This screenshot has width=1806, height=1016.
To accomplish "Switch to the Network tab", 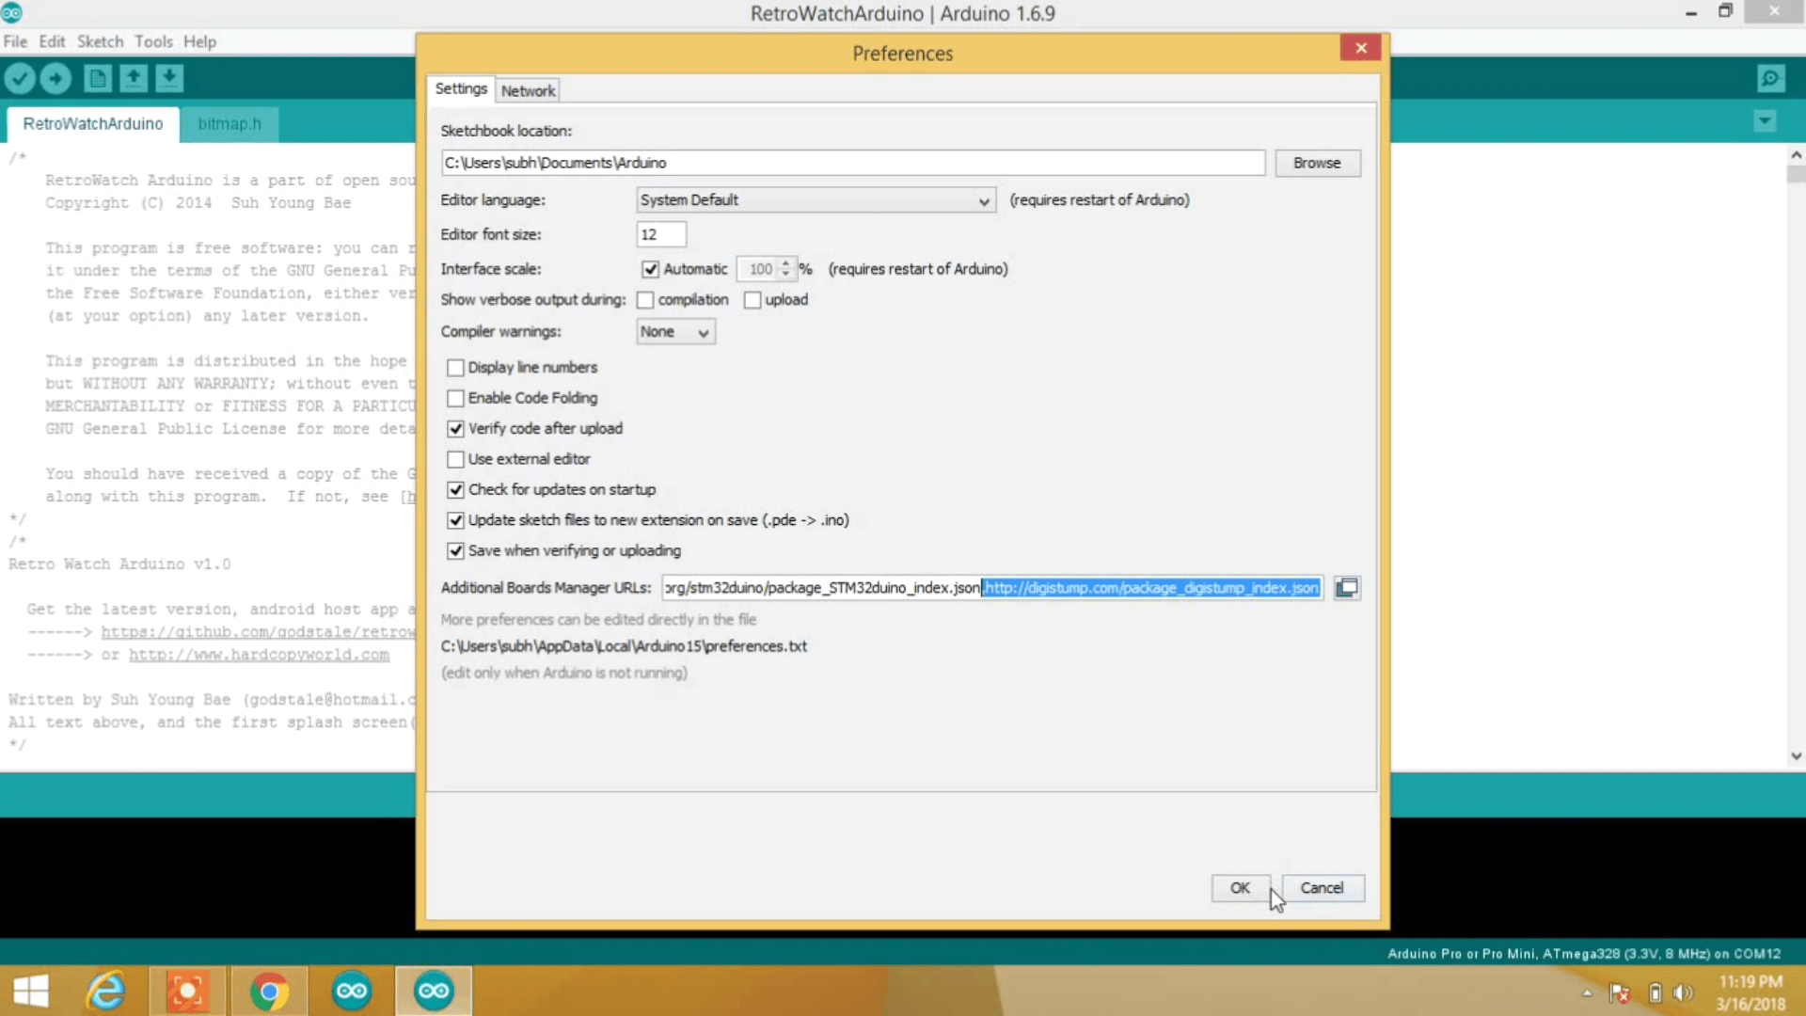I will pos(528,90).
